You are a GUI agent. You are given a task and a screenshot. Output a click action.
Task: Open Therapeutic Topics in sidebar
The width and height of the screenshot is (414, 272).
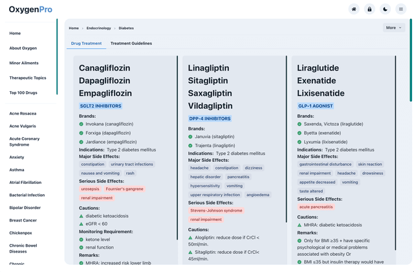(28, 78)
